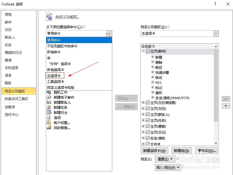Click the info icon beside 从下列位置选择命令

(x=84, y=27)
